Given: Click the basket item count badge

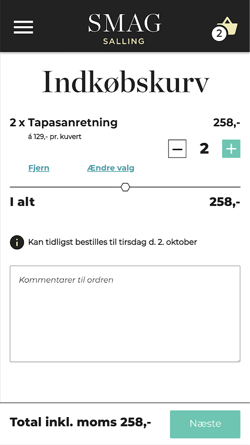Looking at the screenshot, I should (219, 33).
